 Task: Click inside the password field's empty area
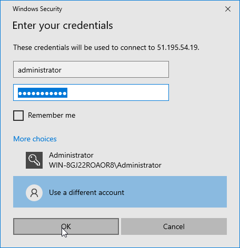click(x=117, y=92)
